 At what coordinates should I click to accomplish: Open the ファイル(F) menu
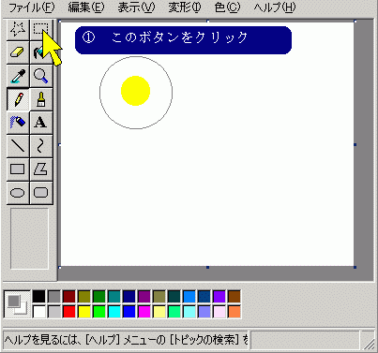click(x=31, y=7)
